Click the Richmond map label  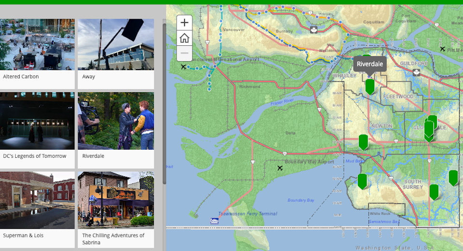[x=250, y=86]
